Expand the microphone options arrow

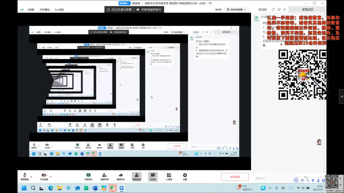coord(31,177)
